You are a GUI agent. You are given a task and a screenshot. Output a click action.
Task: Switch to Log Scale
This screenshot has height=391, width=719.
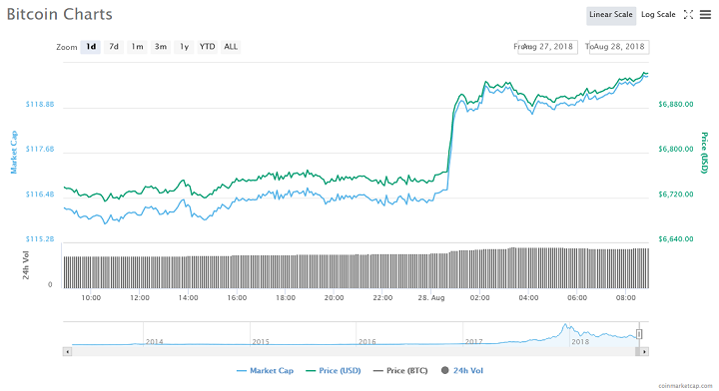pyautogui.click(x=658, y=15)
